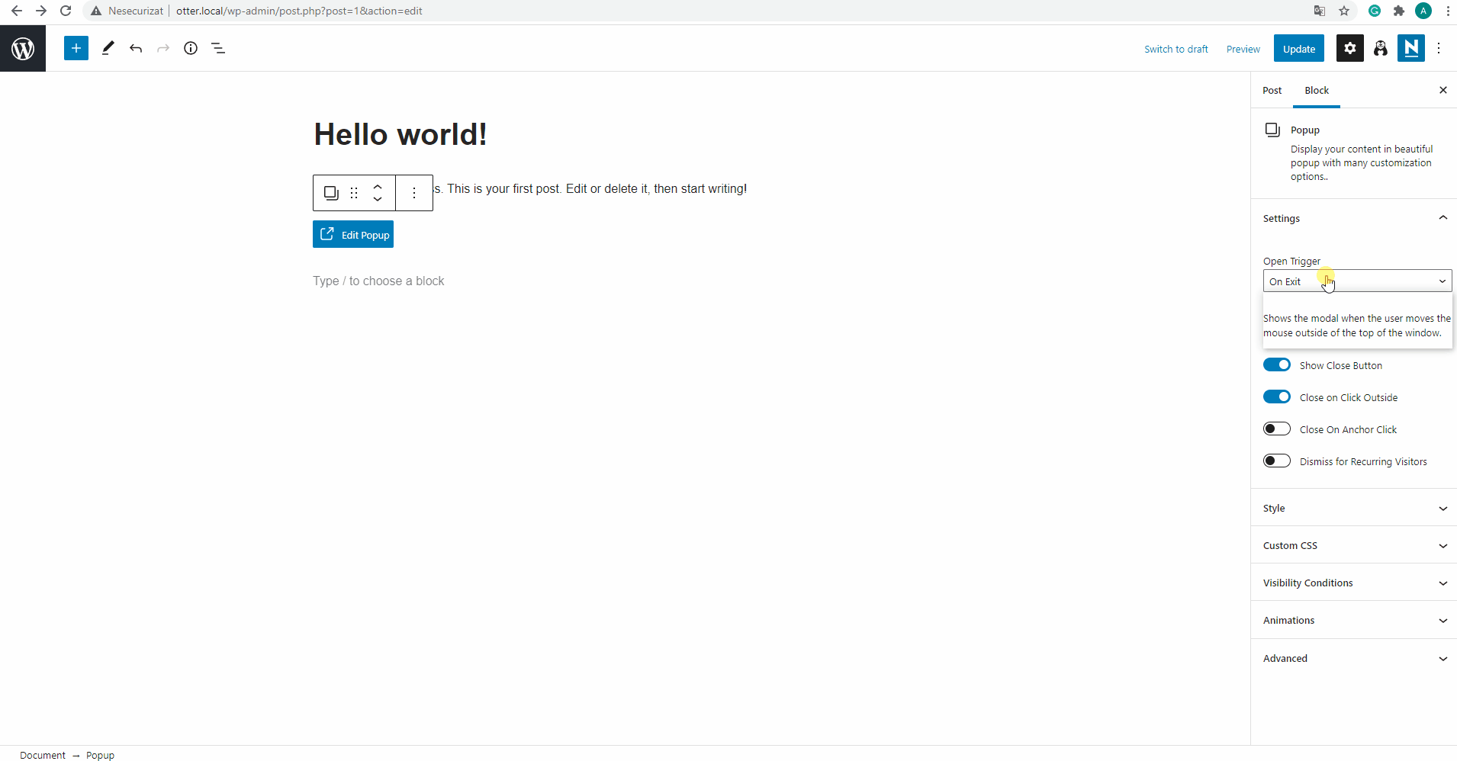Click the Undo arrow icon

pyautogui.click(x=135, y=47)
